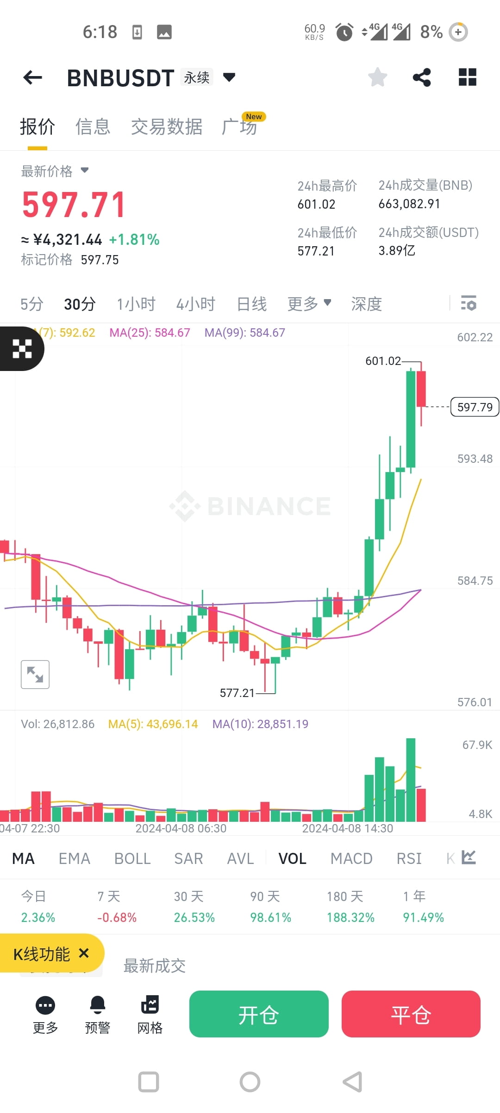Add BNBUSDT to favorites with star icon
The image size is (500, 1113).
point(377,77)
